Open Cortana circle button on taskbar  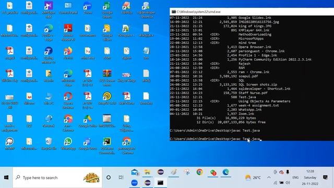tap(109, 178)
